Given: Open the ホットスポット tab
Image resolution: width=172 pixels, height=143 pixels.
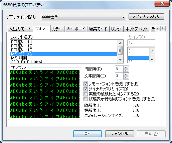Looking at the screenshot, I should [x=137, y=29].
